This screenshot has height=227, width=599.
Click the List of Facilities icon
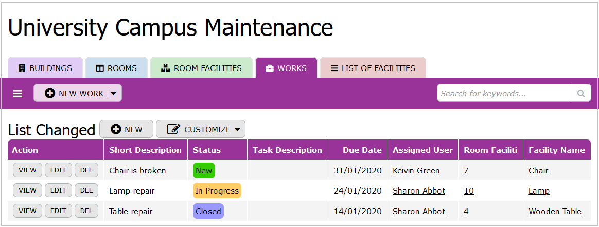pyautogui.click(x=334, y=68)
